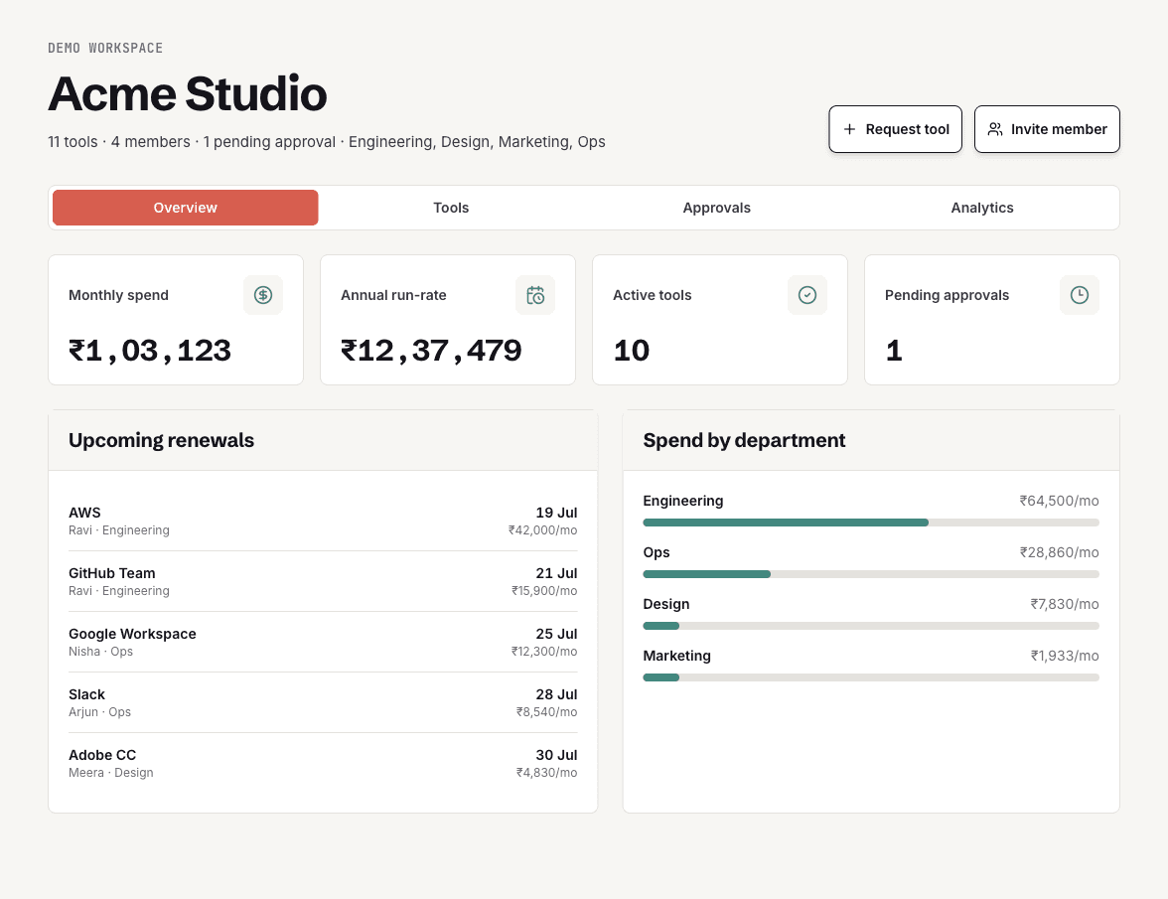Select the GitHub Team renewal row
The image size is (1168, 899).
click(323, 582)
